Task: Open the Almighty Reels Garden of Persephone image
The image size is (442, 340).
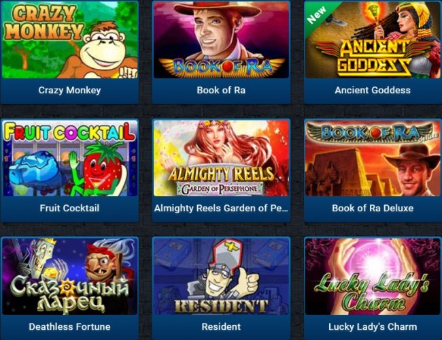Action: coord(221,158)
